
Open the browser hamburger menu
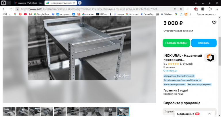tap(196, 3)
